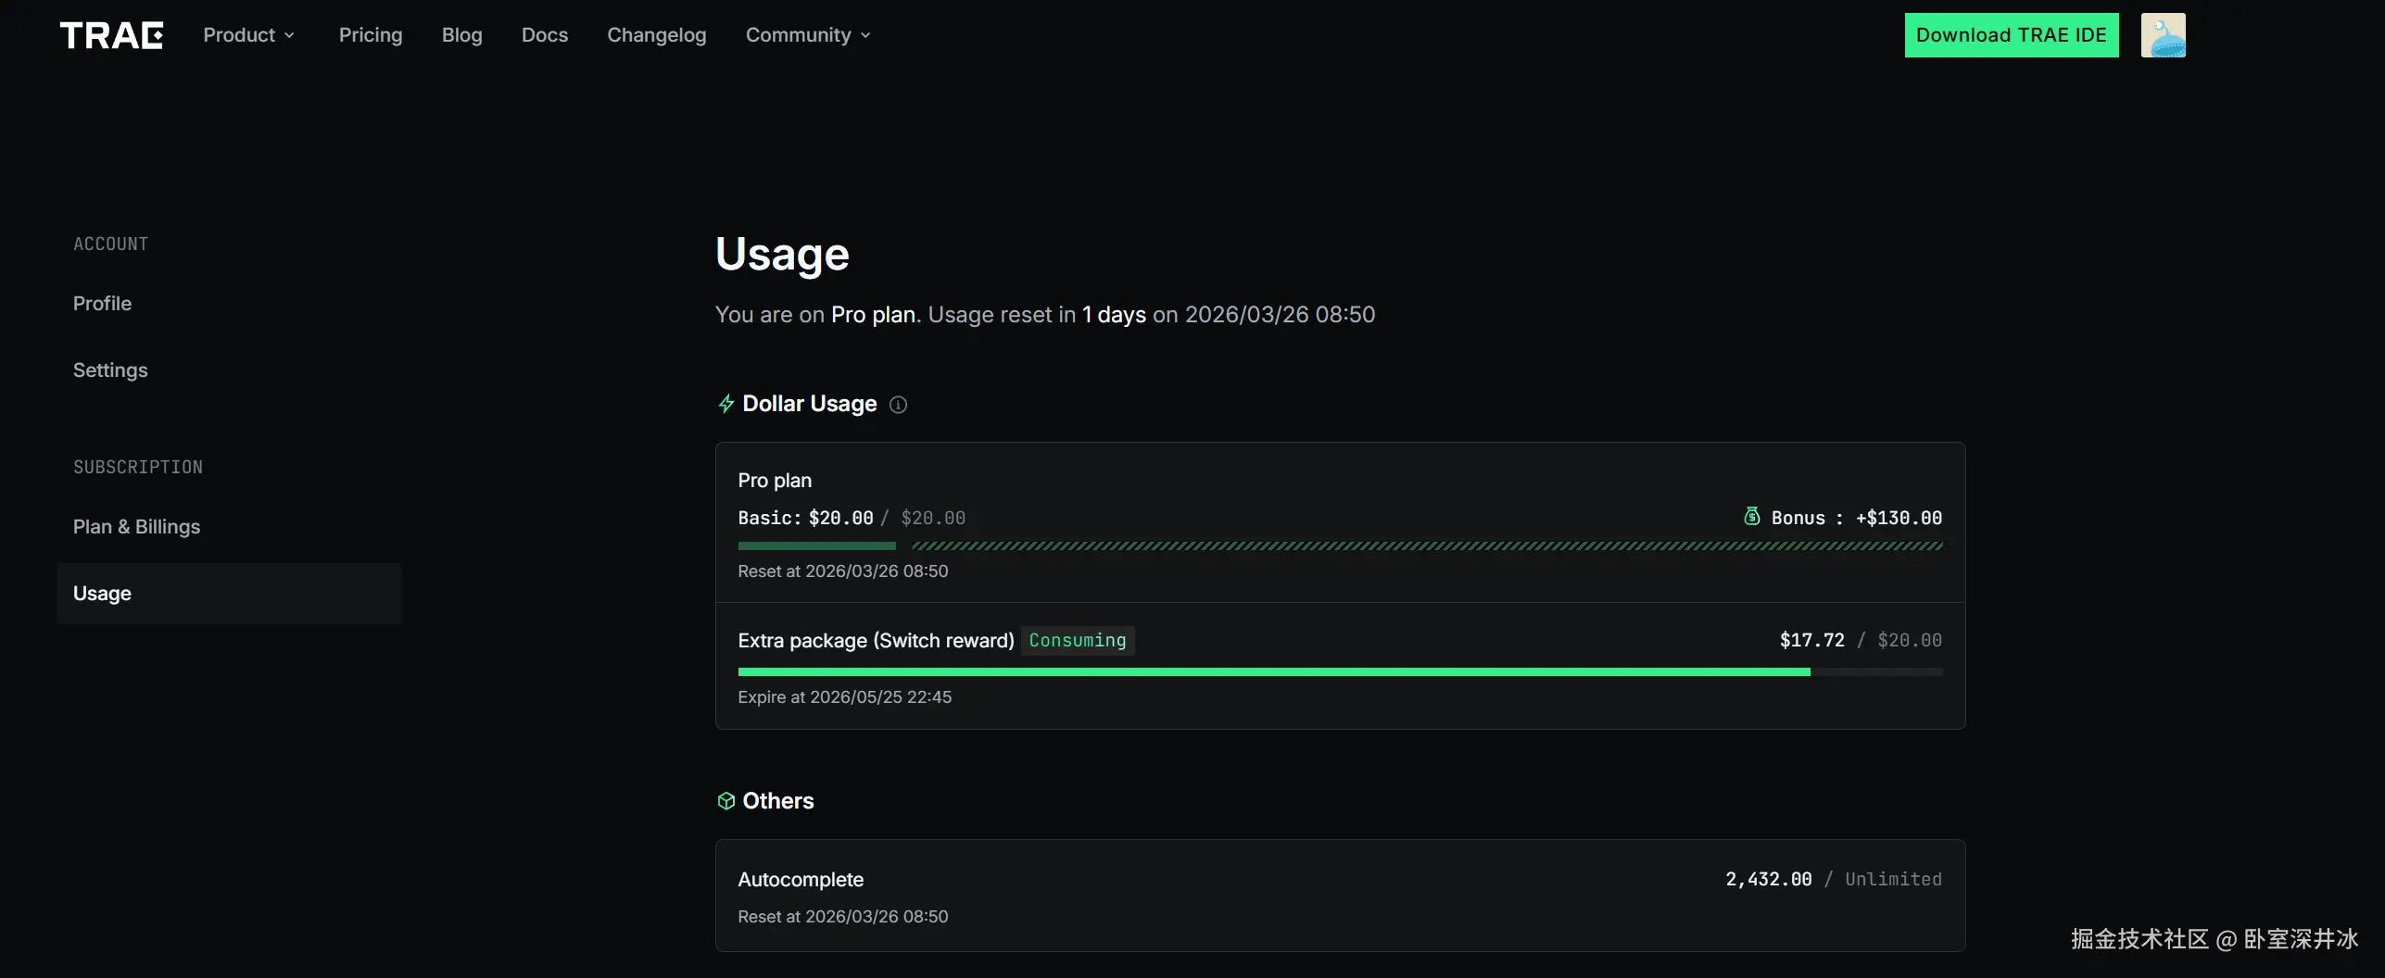The width and height of the screenshot is (2385, 978).
Task: Click the Basic: $20.00 value
Action: pyautogui.click(x=805, y=519)
